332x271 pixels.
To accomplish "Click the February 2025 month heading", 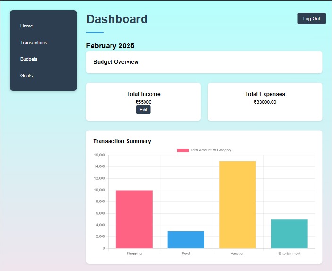I will (x=110, y=46).
